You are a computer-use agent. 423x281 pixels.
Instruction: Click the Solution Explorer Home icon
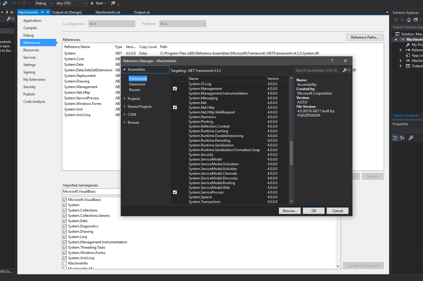[409, 20]
